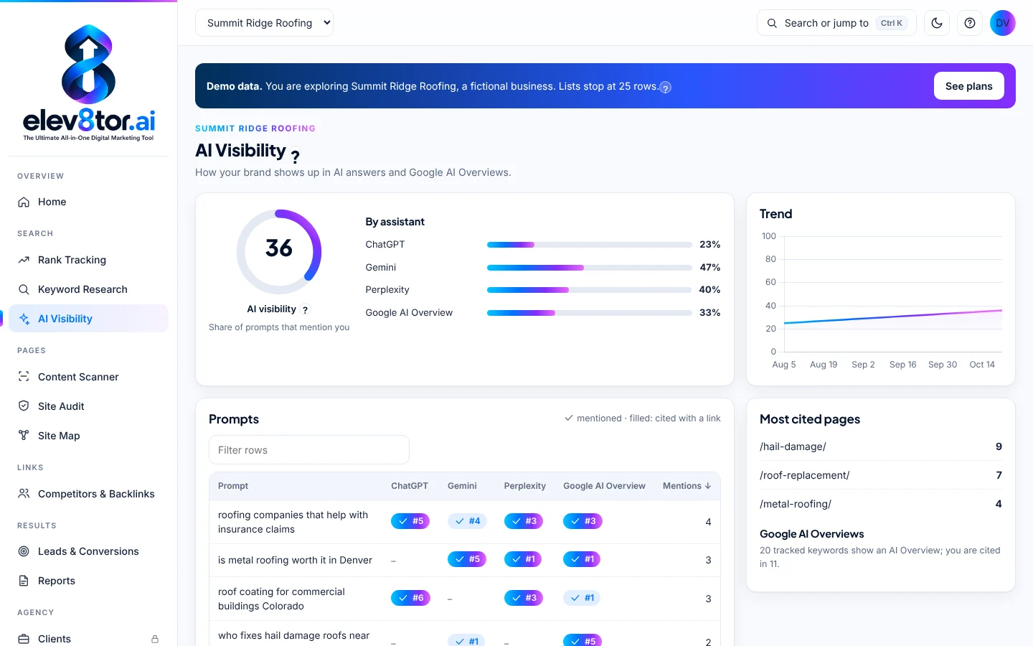
Task: Go to Keyword Research
Action: coord(89,289)
